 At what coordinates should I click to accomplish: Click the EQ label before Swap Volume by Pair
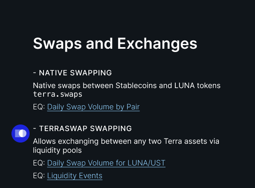39,107
